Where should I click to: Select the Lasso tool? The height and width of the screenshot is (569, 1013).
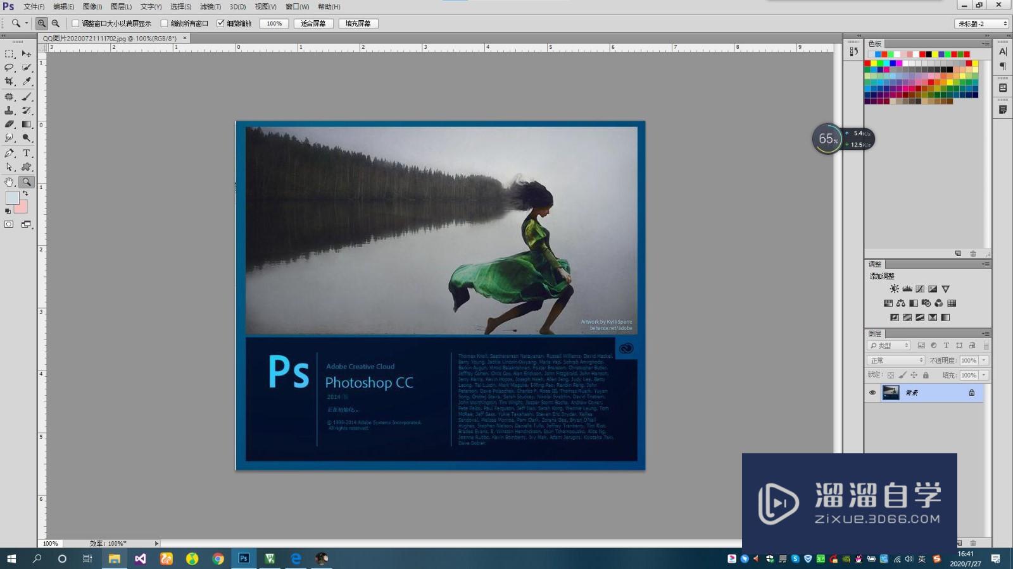click(x=9, y=68)
